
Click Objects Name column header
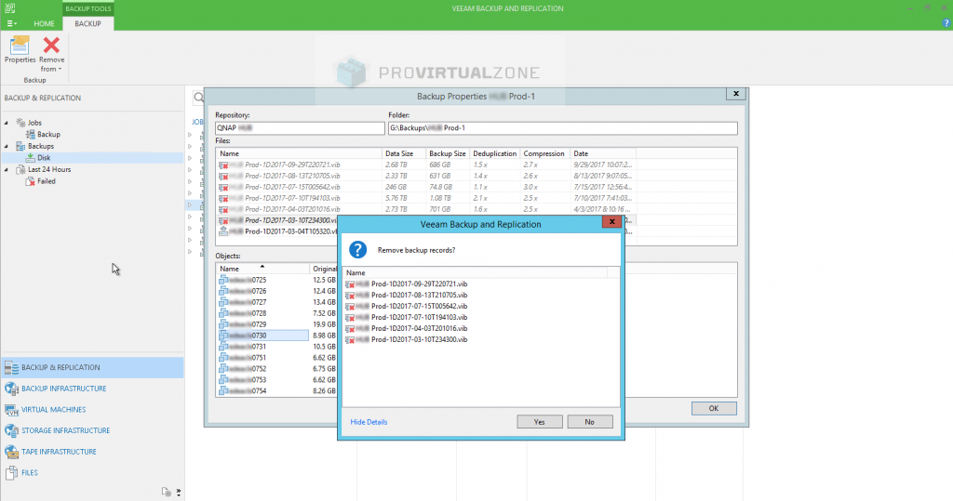click(x=262, y=269)
